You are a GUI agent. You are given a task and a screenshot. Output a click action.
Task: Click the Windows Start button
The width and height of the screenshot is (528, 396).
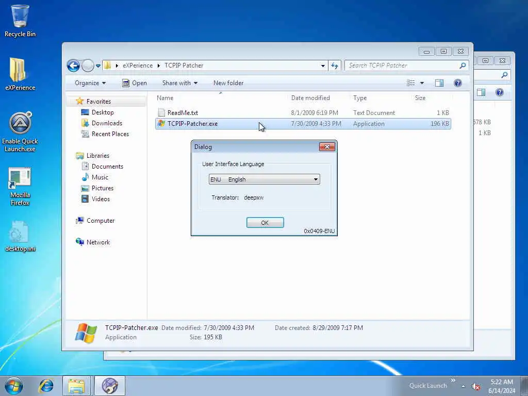point(14,386)
